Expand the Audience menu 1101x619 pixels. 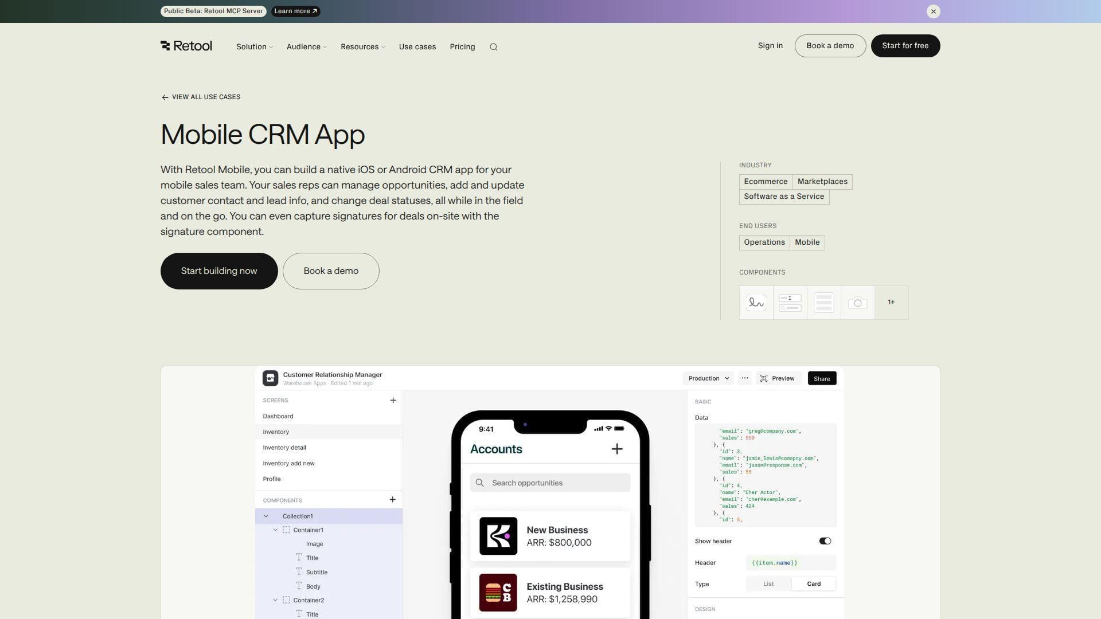point(307,47)
